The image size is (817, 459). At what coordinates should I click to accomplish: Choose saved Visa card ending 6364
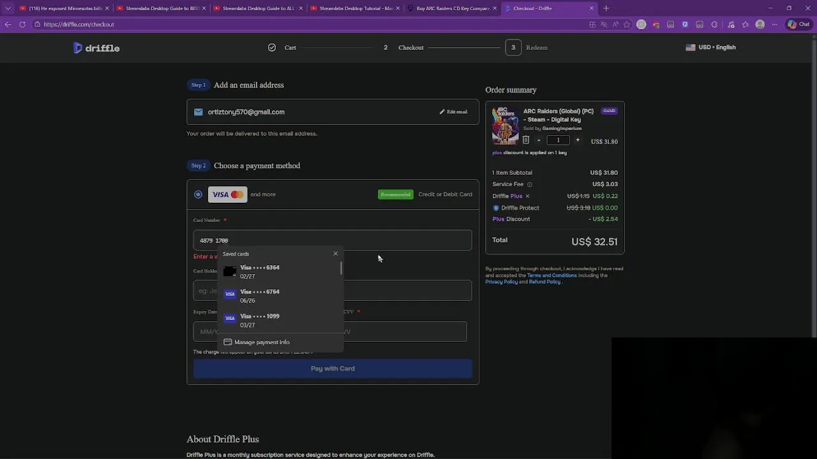(280, 272)
